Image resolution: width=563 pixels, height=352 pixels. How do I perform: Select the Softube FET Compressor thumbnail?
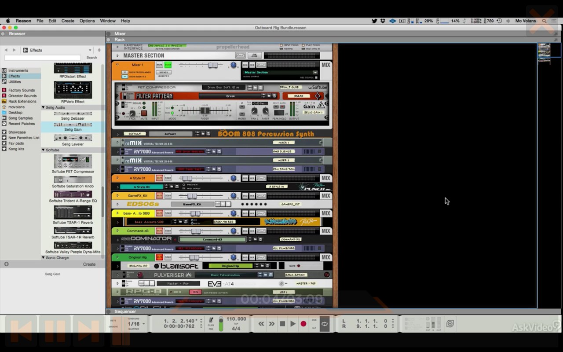73,161
